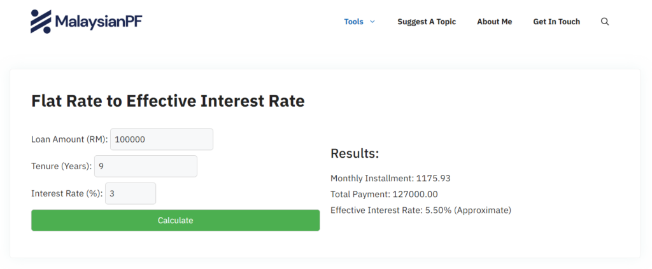Go to Suggest A Topic page
Viewport: 652px width, 269px height.
427,22
